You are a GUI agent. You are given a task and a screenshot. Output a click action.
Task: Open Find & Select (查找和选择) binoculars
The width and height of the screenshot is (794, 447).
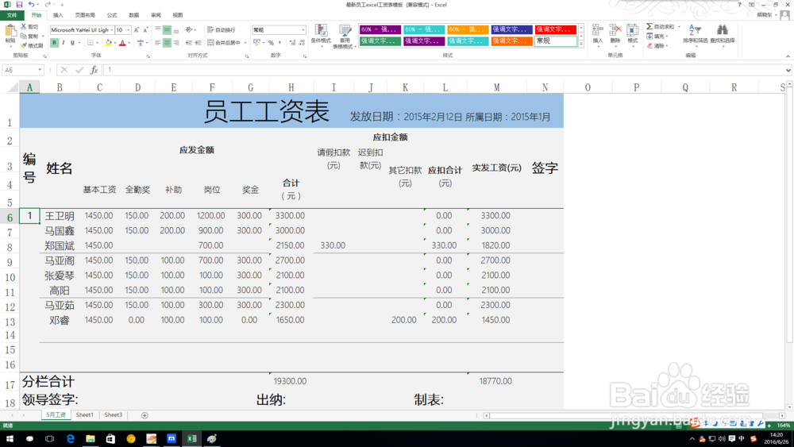pyautogui.click(x=723, y=34)
